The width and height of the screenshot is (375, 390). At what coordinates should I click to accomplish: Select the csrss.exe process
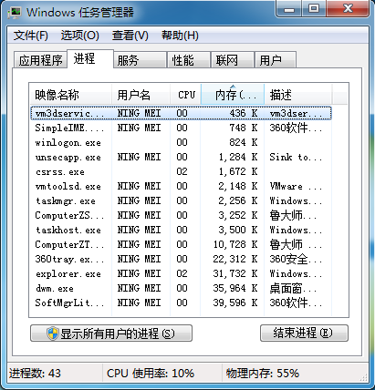(181, 171)
